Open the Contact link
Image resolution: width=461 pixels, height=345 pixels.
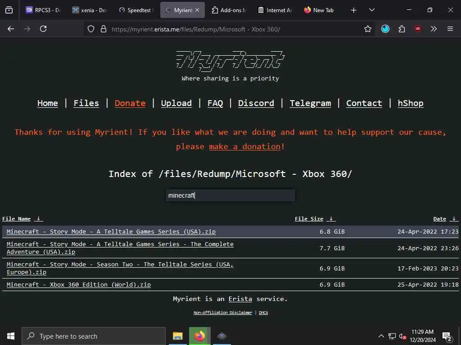tap(364, 103)
